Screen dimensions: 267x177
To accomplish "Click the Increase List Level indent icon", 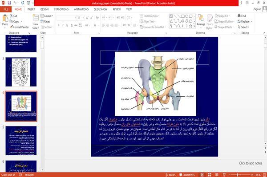I will coord(123,18).
